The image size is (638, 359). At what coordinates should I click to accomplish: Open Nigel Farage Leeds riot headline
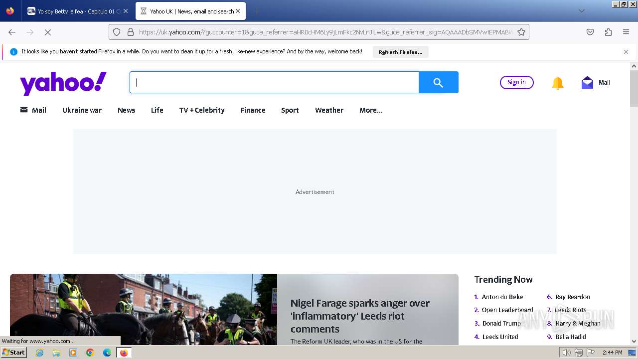[360, 316]
